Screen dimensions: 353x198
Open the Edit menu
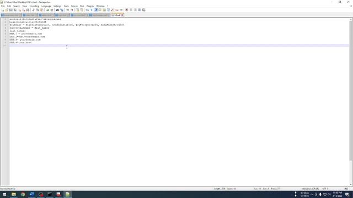(9, 6)
